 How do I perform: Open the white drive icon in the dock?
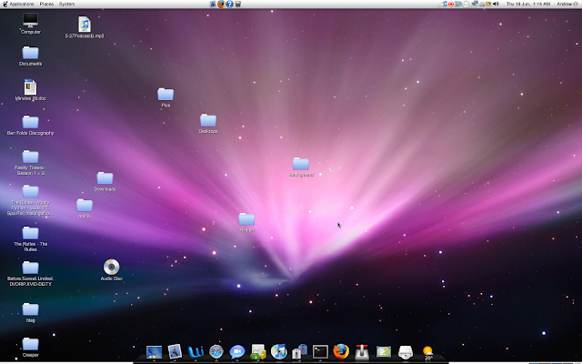[x=406, y=352]
